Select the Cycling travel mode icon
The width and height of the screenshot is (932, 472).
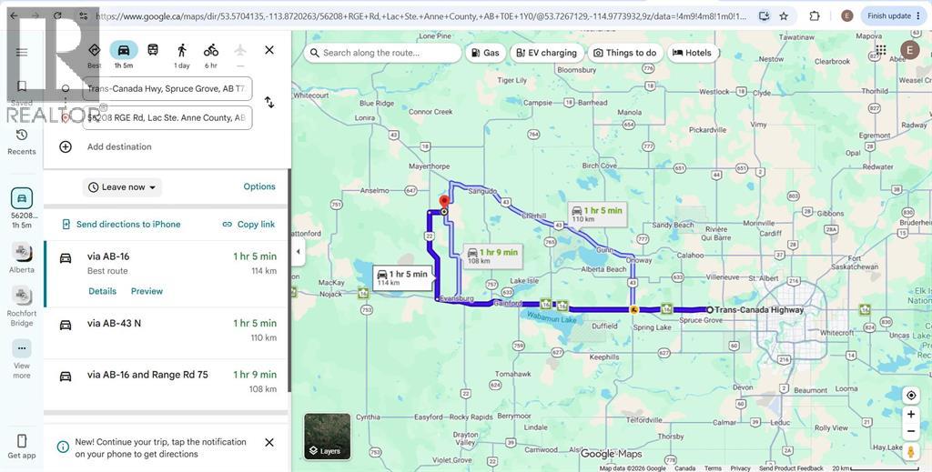tap(211, 50)
